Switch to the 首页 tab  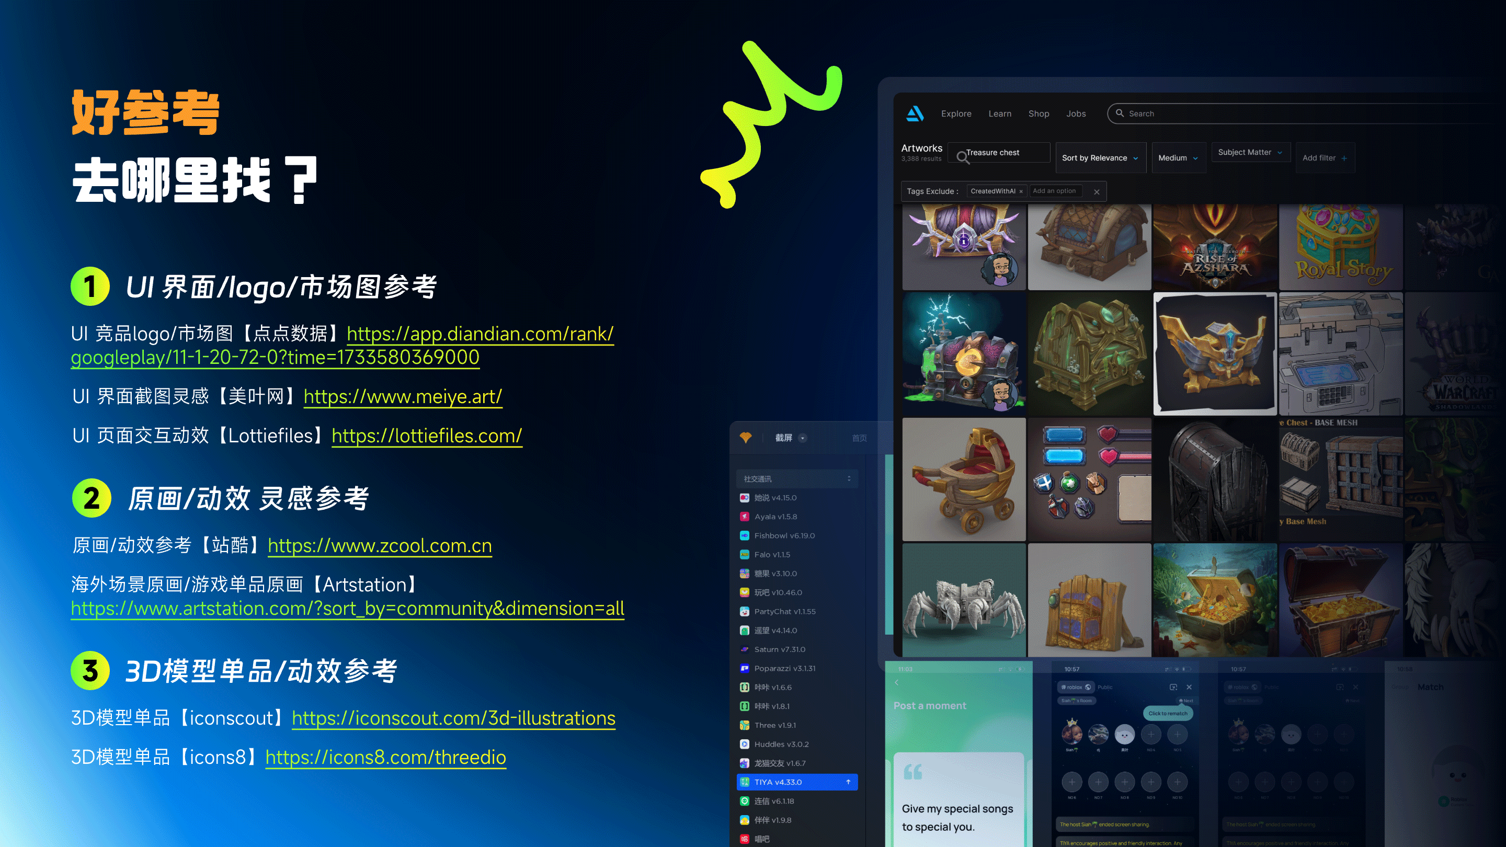tap(859, 438)
